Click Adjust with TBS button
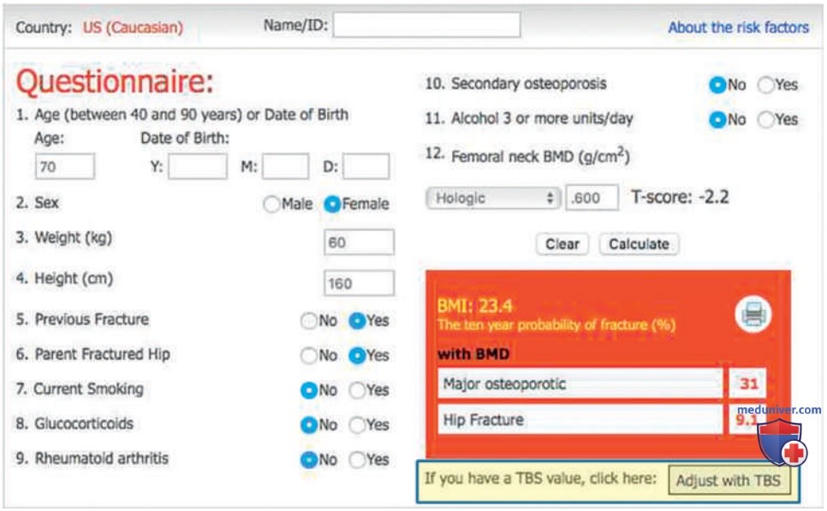 coord(729,480)
